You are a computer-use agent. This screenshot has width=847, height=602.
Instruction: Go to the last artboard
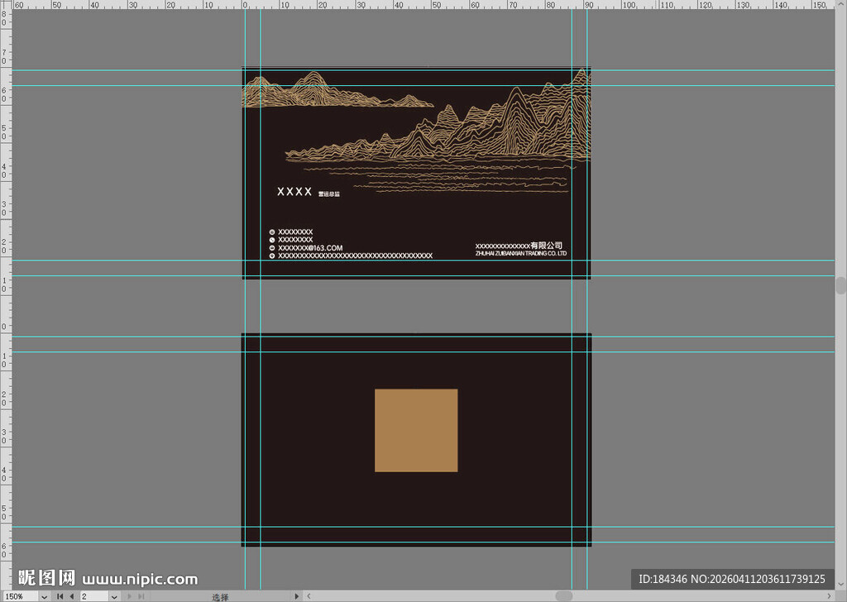141,596
